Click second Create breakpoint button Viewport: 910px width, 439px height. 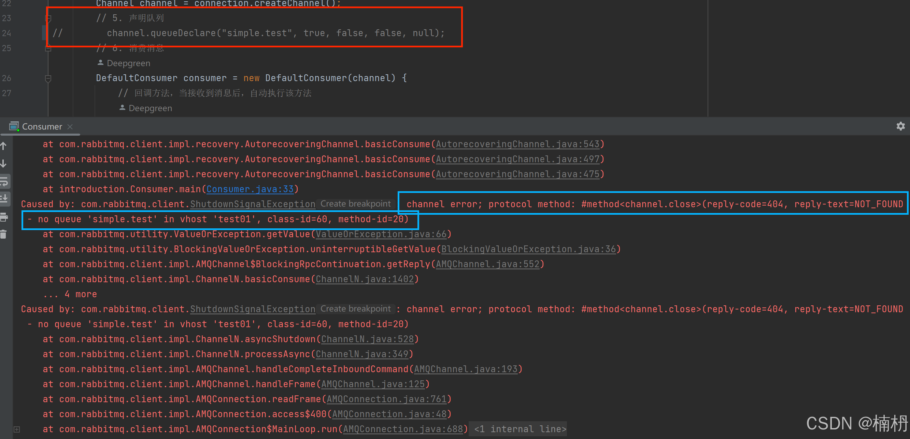pos(355,309)
